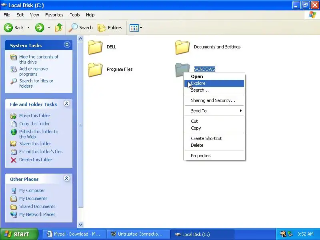Image resolution: width=320 pixels, height=240 pixels.
Task: Click the system tray clock 3:52 AM
Action: pyautogui.click(x=305, y=234)
